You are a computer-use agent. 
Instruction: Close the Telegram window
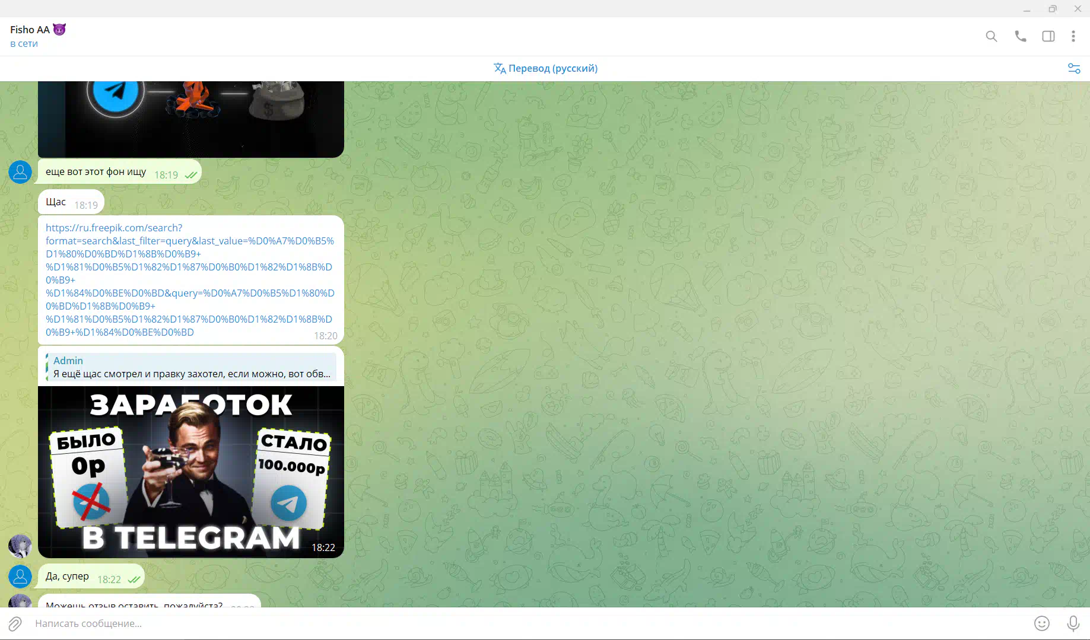point(1078,9)
